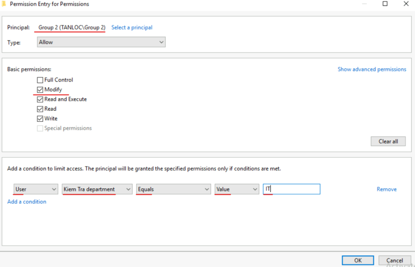Uncheck the Write permission

tap(40, 118)
